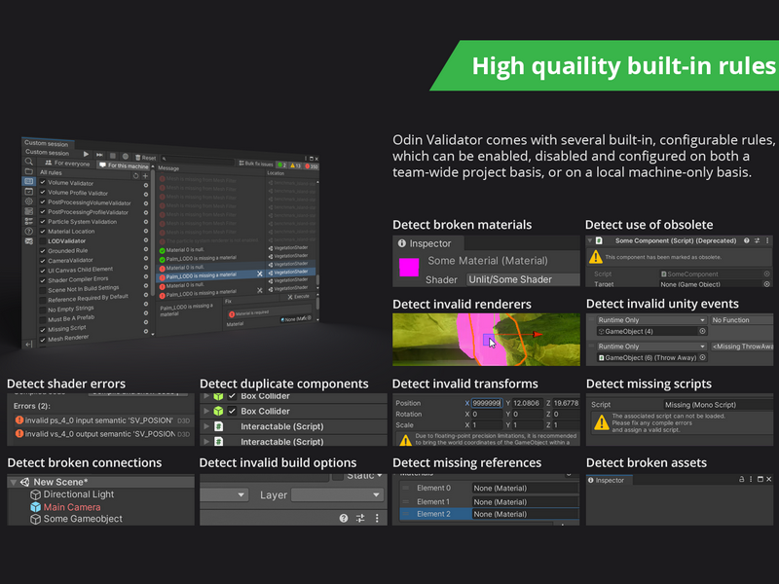Click the skip-forward step icon in validator toolbar
This screenshot has width=779, height=584.
tap(99, 155)
